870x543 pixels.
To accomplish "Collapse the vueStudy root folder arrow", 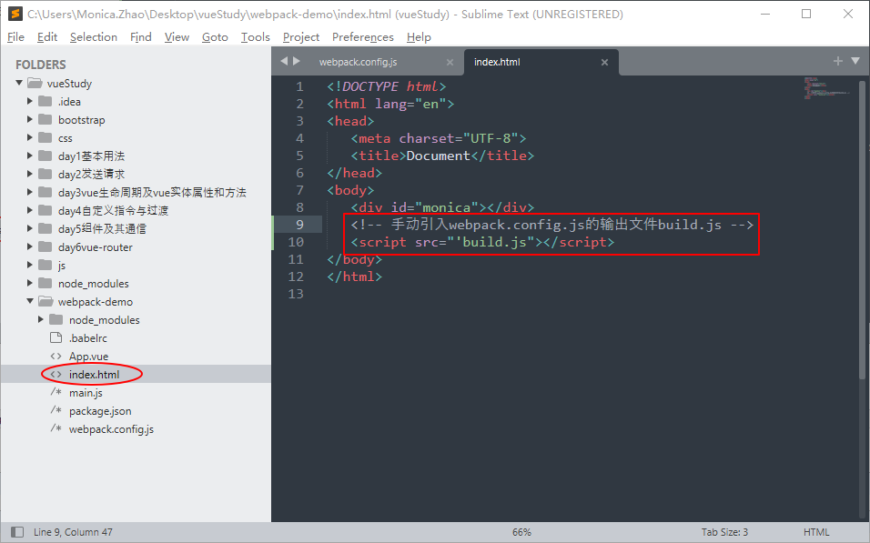I will (19, 83).
